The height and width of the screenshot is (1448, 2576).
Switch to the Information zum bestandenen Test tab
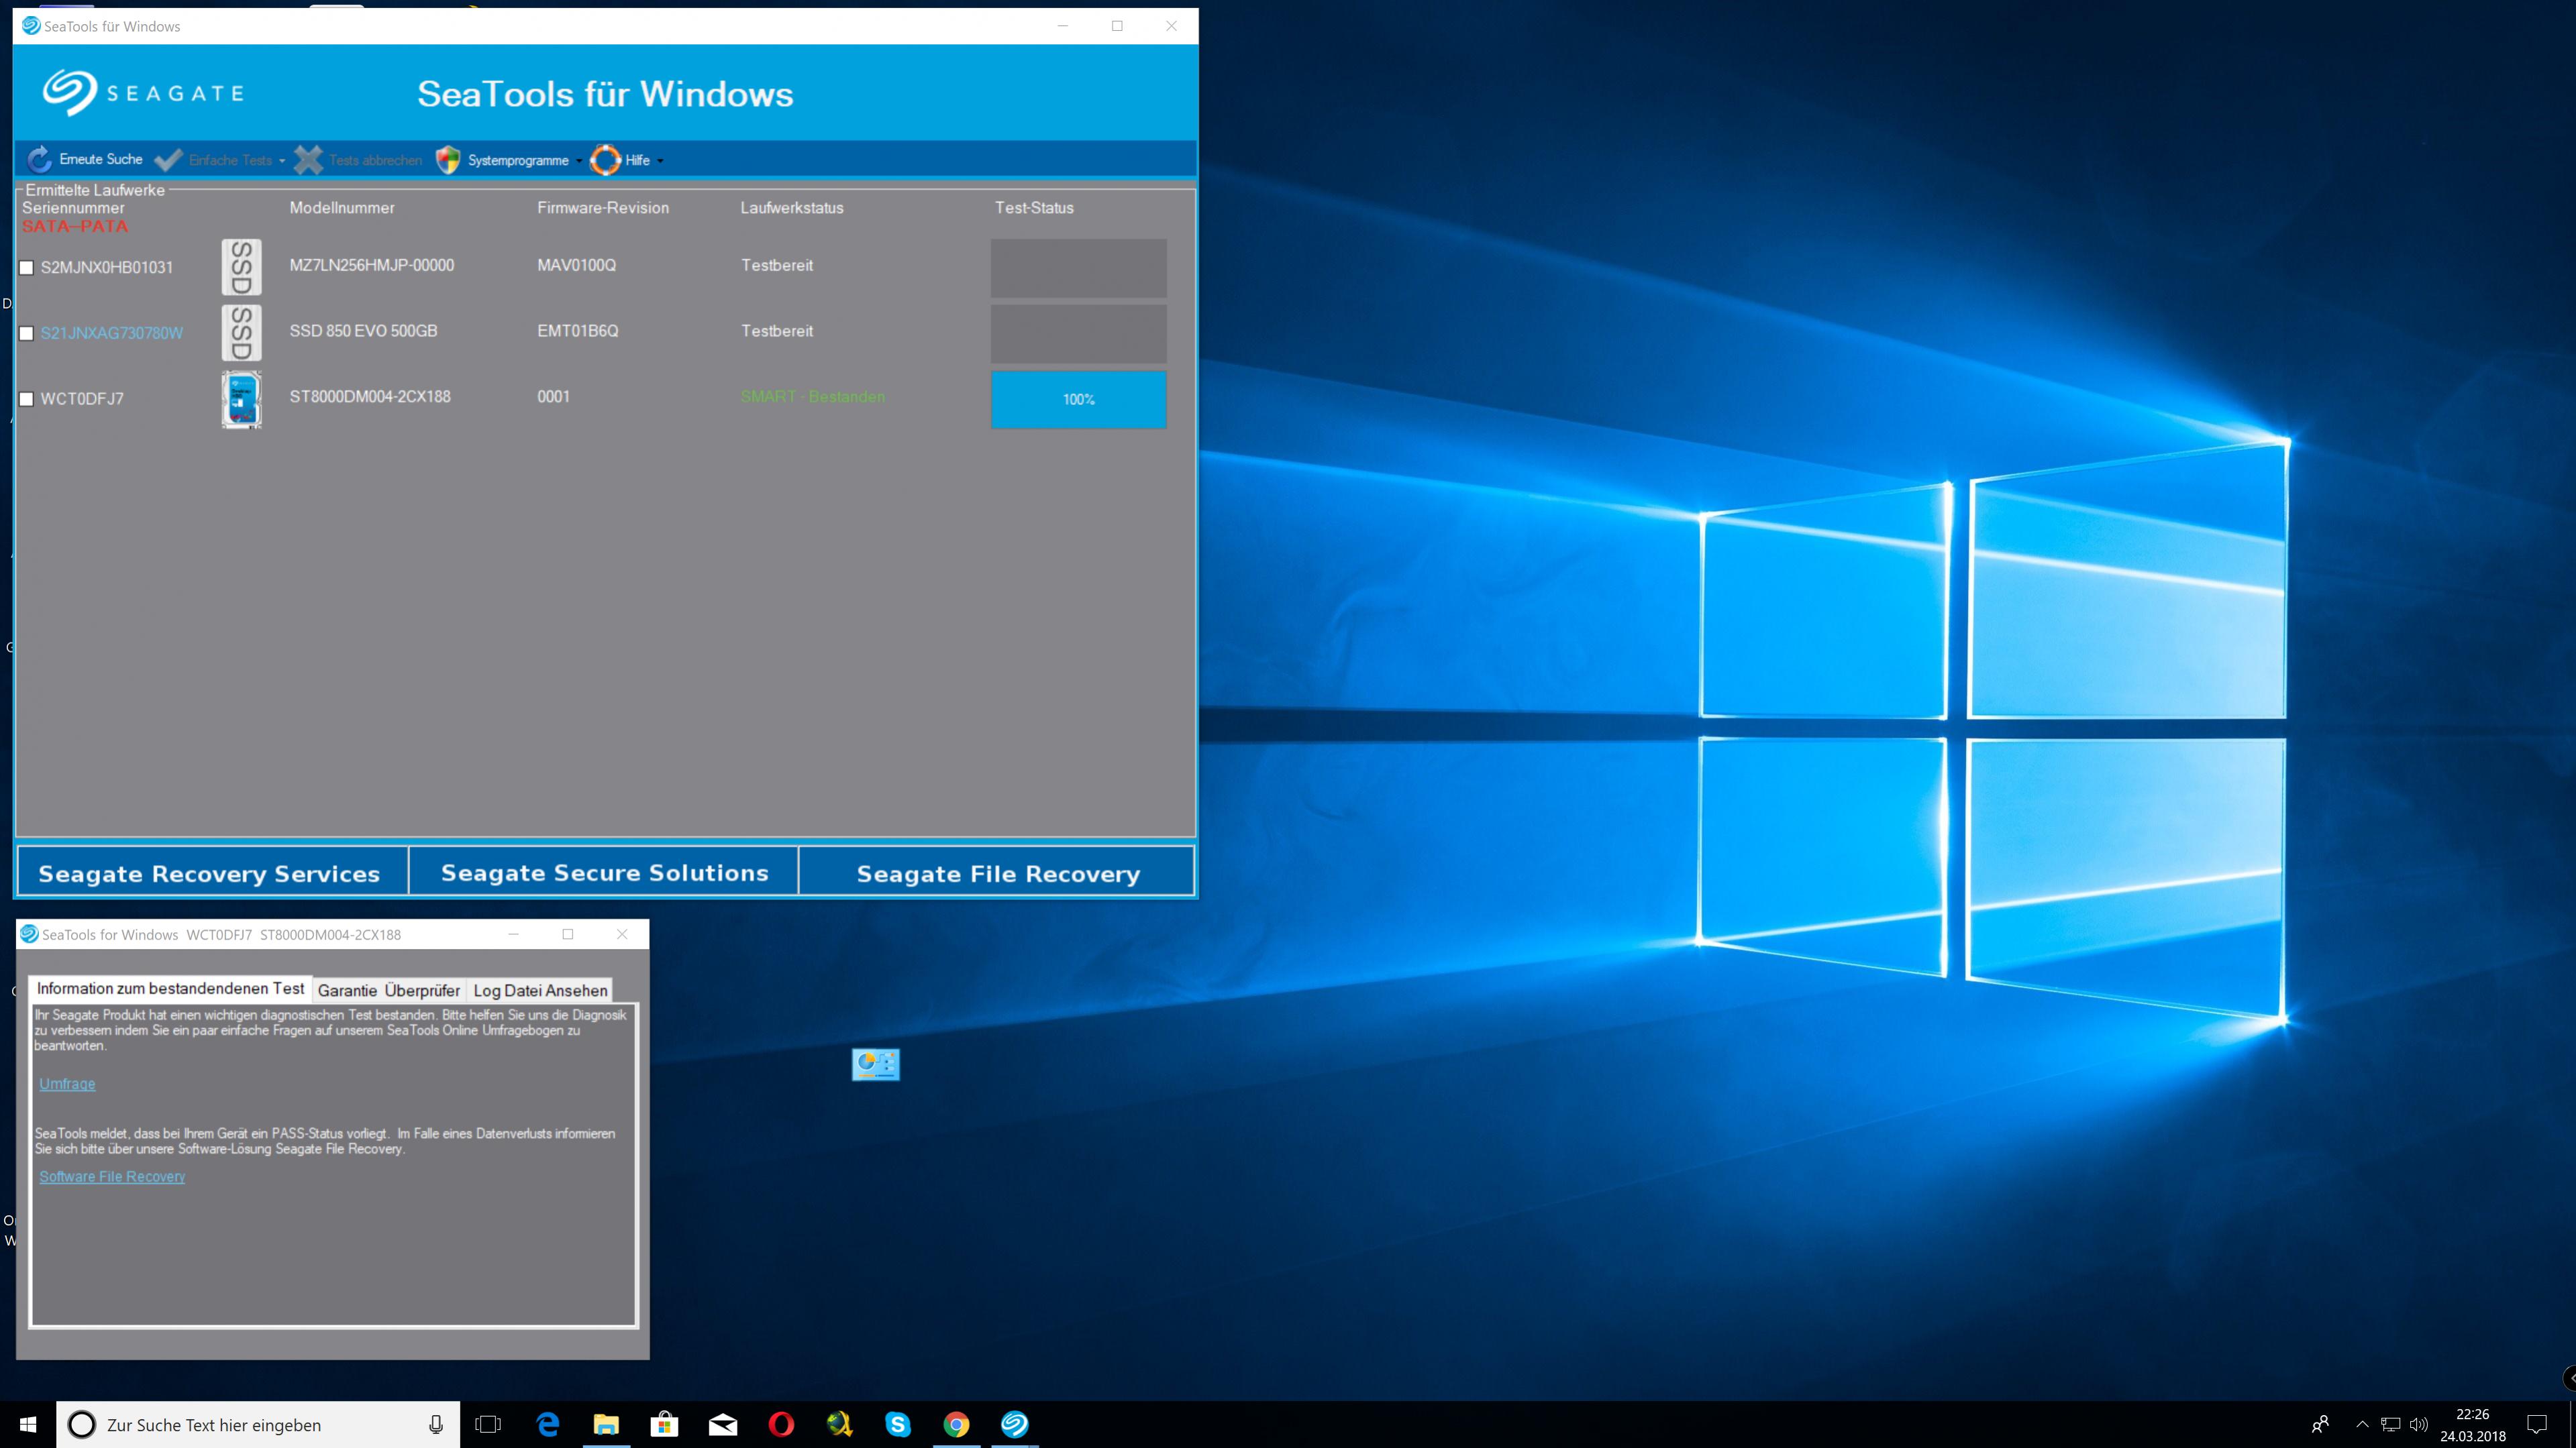click(170, 989)
